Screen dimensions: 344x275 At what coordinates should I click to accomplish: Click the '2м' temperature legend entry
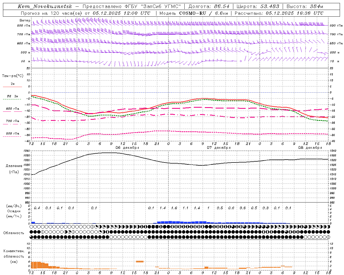tap(13, 84)
